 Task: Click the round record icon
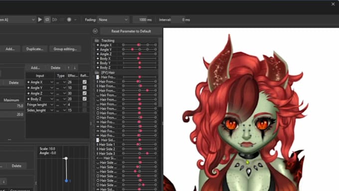(69, 19)
